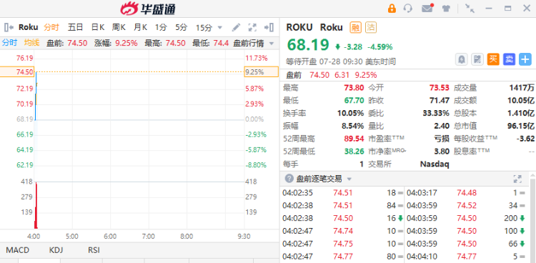Click the 等待开盘 status line
Screen dimensions: 536x263
341,62
